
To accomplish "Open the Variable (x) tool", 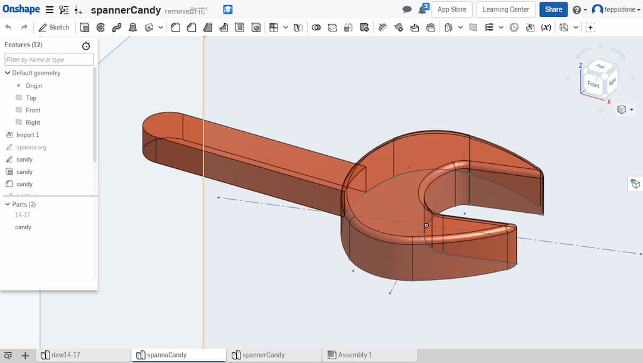I will 546,28.
